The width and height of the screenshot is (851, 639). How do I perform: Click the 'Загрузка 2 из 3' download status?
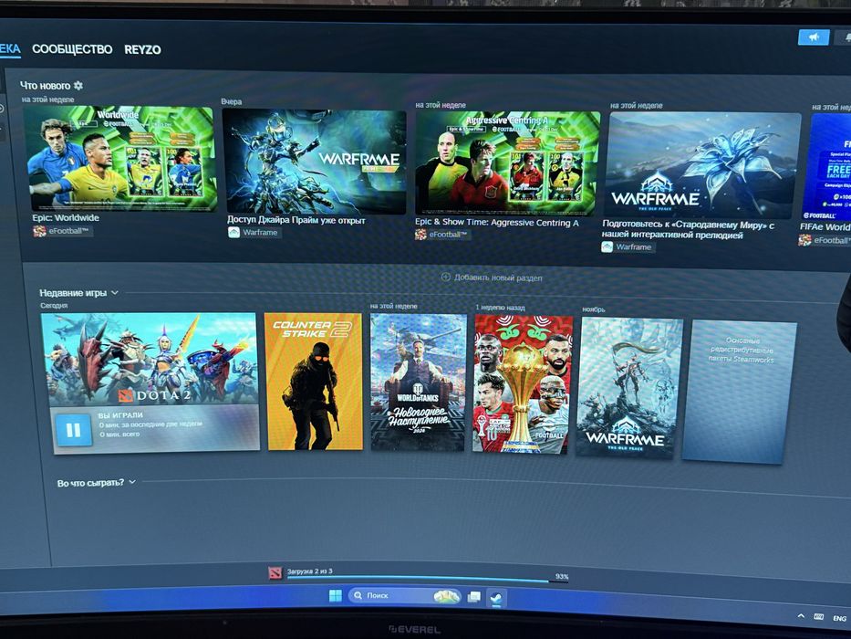[310, 571]
